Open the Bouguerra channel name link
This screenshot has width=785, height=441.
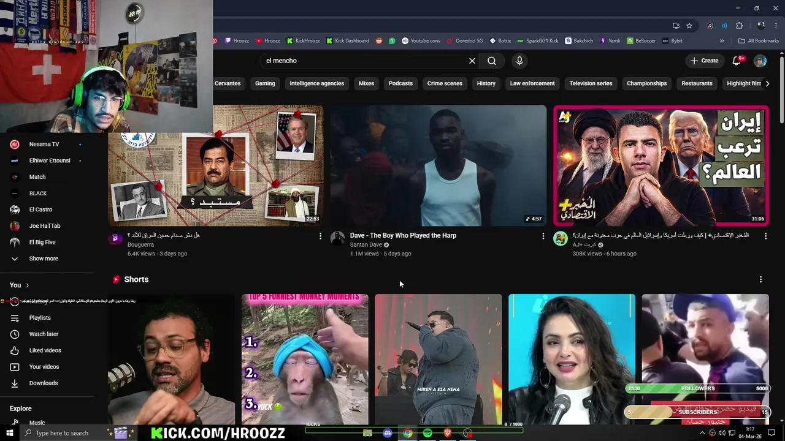[x=140, y=244]
